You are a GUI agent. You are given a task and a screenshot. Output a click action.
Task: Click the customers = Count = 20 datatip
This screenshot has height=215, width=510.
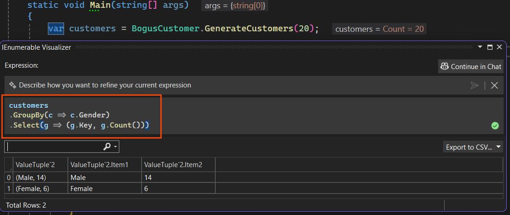(379, 29)
